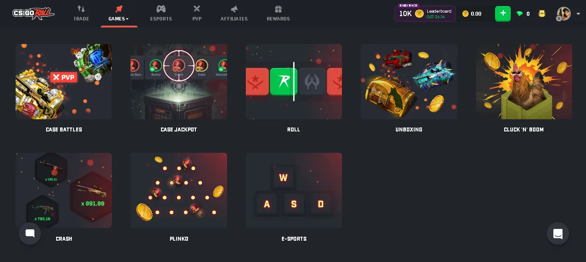Image resolution: width=586 pixels, height=262 pixels.
Task: Open the Daily Race Leaderboard
Action: [425, 13]
